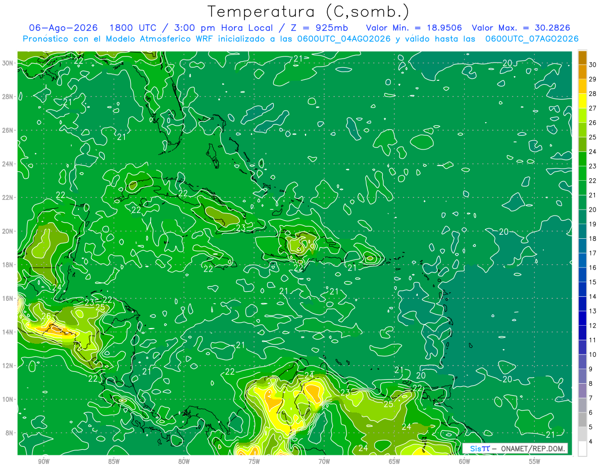The width and height of the screenshot is (606, 468).
Task: Click the dark orange swatch above 30 in color bar
Action: coord(582,58)
